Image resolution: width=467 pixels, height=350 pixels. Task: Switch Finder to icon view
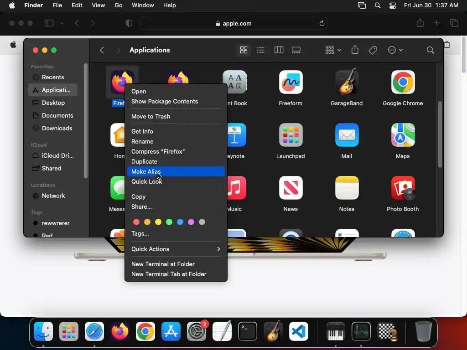click(x=244, y=50)
